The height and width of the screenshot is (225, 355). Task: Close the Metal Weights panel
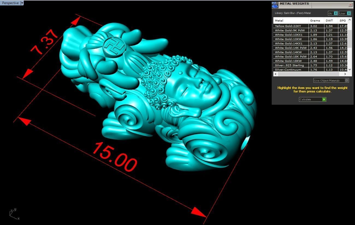pyautogui.click(x=350, y=5)
